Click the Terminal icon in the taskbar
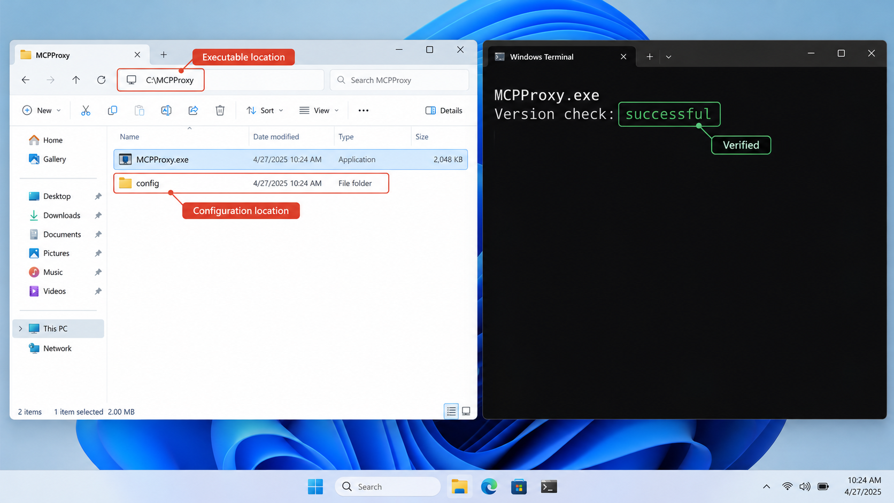This screenshot has width=894, height=503. [x=549, y=486]
